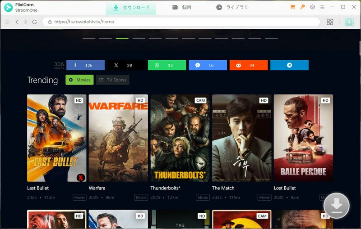Open the shopping cart purchase icon
Viewport: 361px width, 229px height.
tap(293, 7)
